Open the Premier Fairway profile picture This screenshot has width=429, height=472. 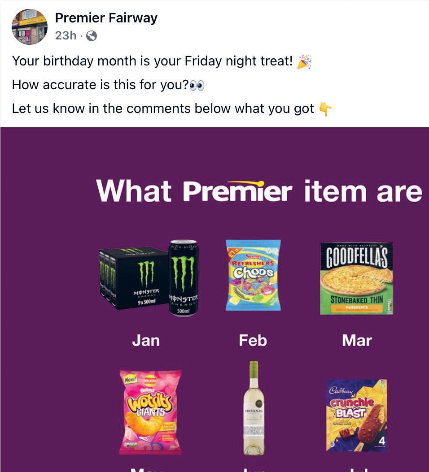(30, 27)
